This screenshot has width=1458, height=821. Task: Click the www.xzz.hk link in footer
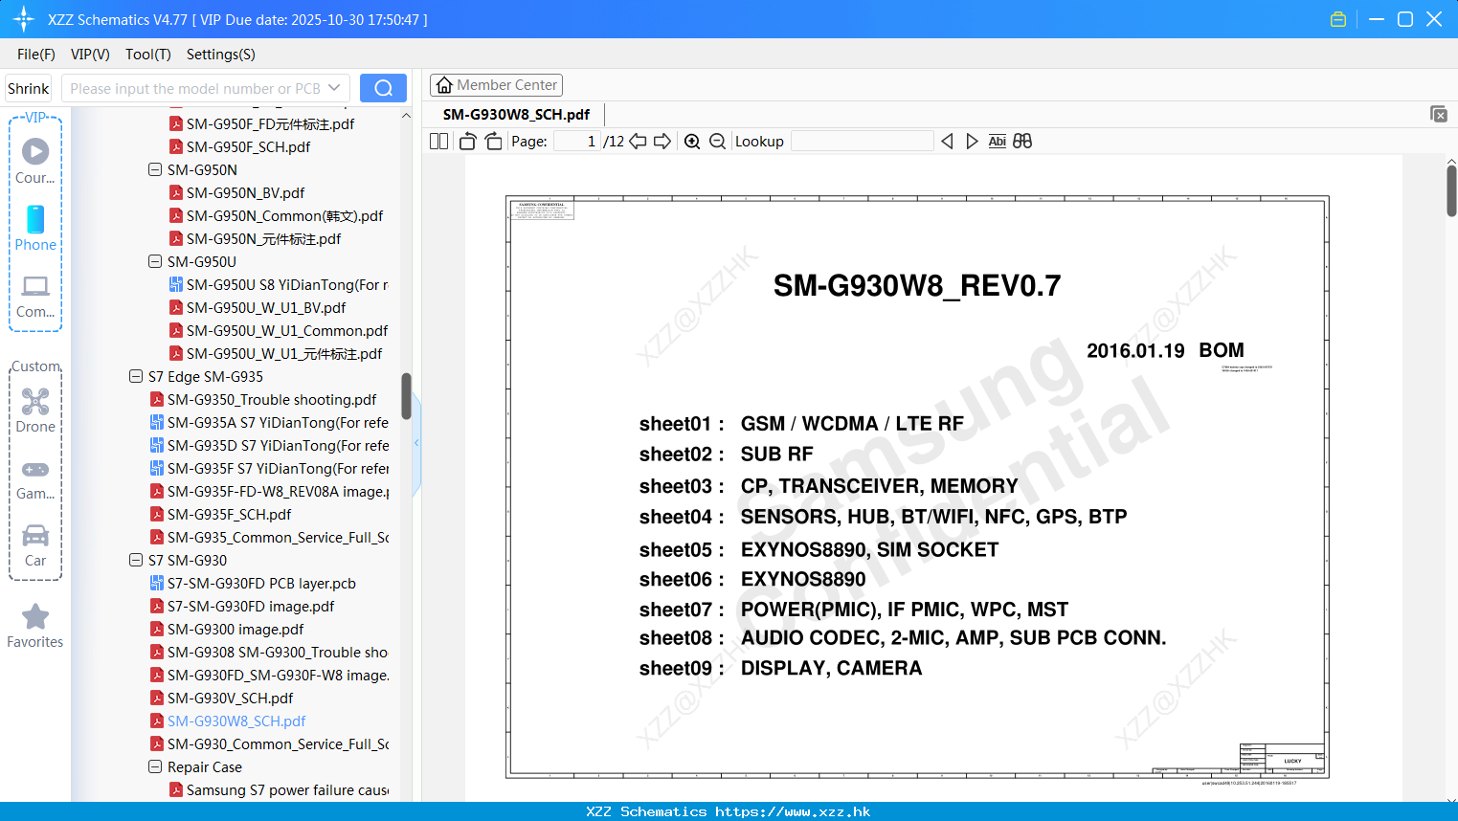pos(793,811)
